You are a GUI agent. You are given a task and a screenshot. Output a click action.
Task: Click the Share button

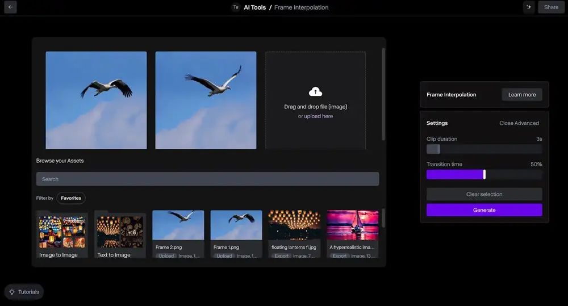pos(551,7)
